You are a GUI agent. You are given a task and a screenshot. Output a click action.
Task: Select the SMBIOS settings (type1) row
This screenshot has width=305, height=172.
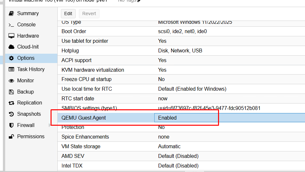pos(181,108)
